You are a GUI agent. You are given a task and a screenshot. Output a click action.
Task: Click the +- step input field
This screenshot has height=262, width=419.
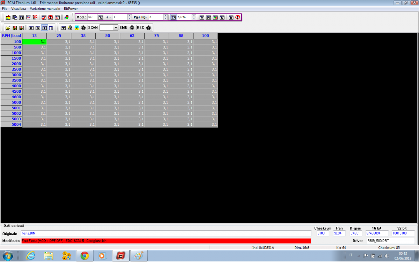click(x=120, y=17)
